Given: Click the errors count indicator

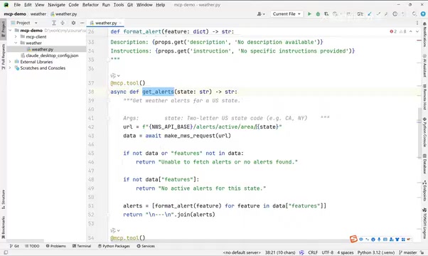Looking at the screenshot, I should pos(393,32).
